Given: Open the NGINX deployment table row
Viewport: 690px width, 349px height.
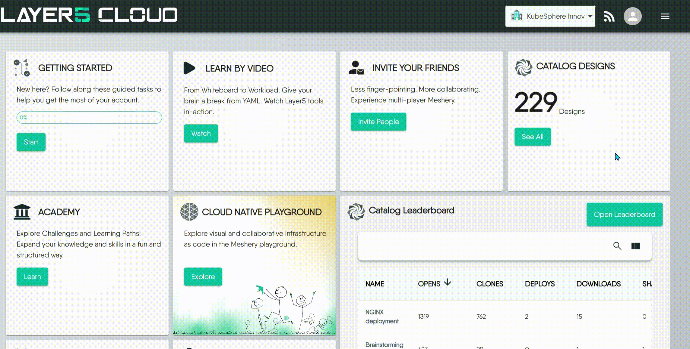Looking at the screenshot, I should [382, 317].
